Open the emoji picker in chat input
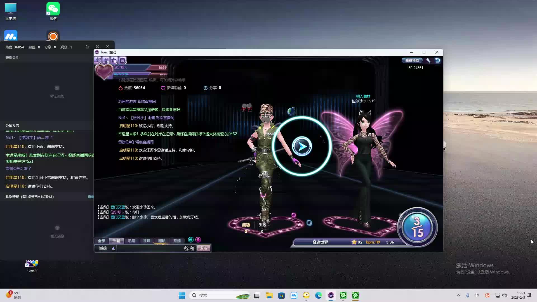The height and width of the screenshot is (302, 537). [193, 248]
